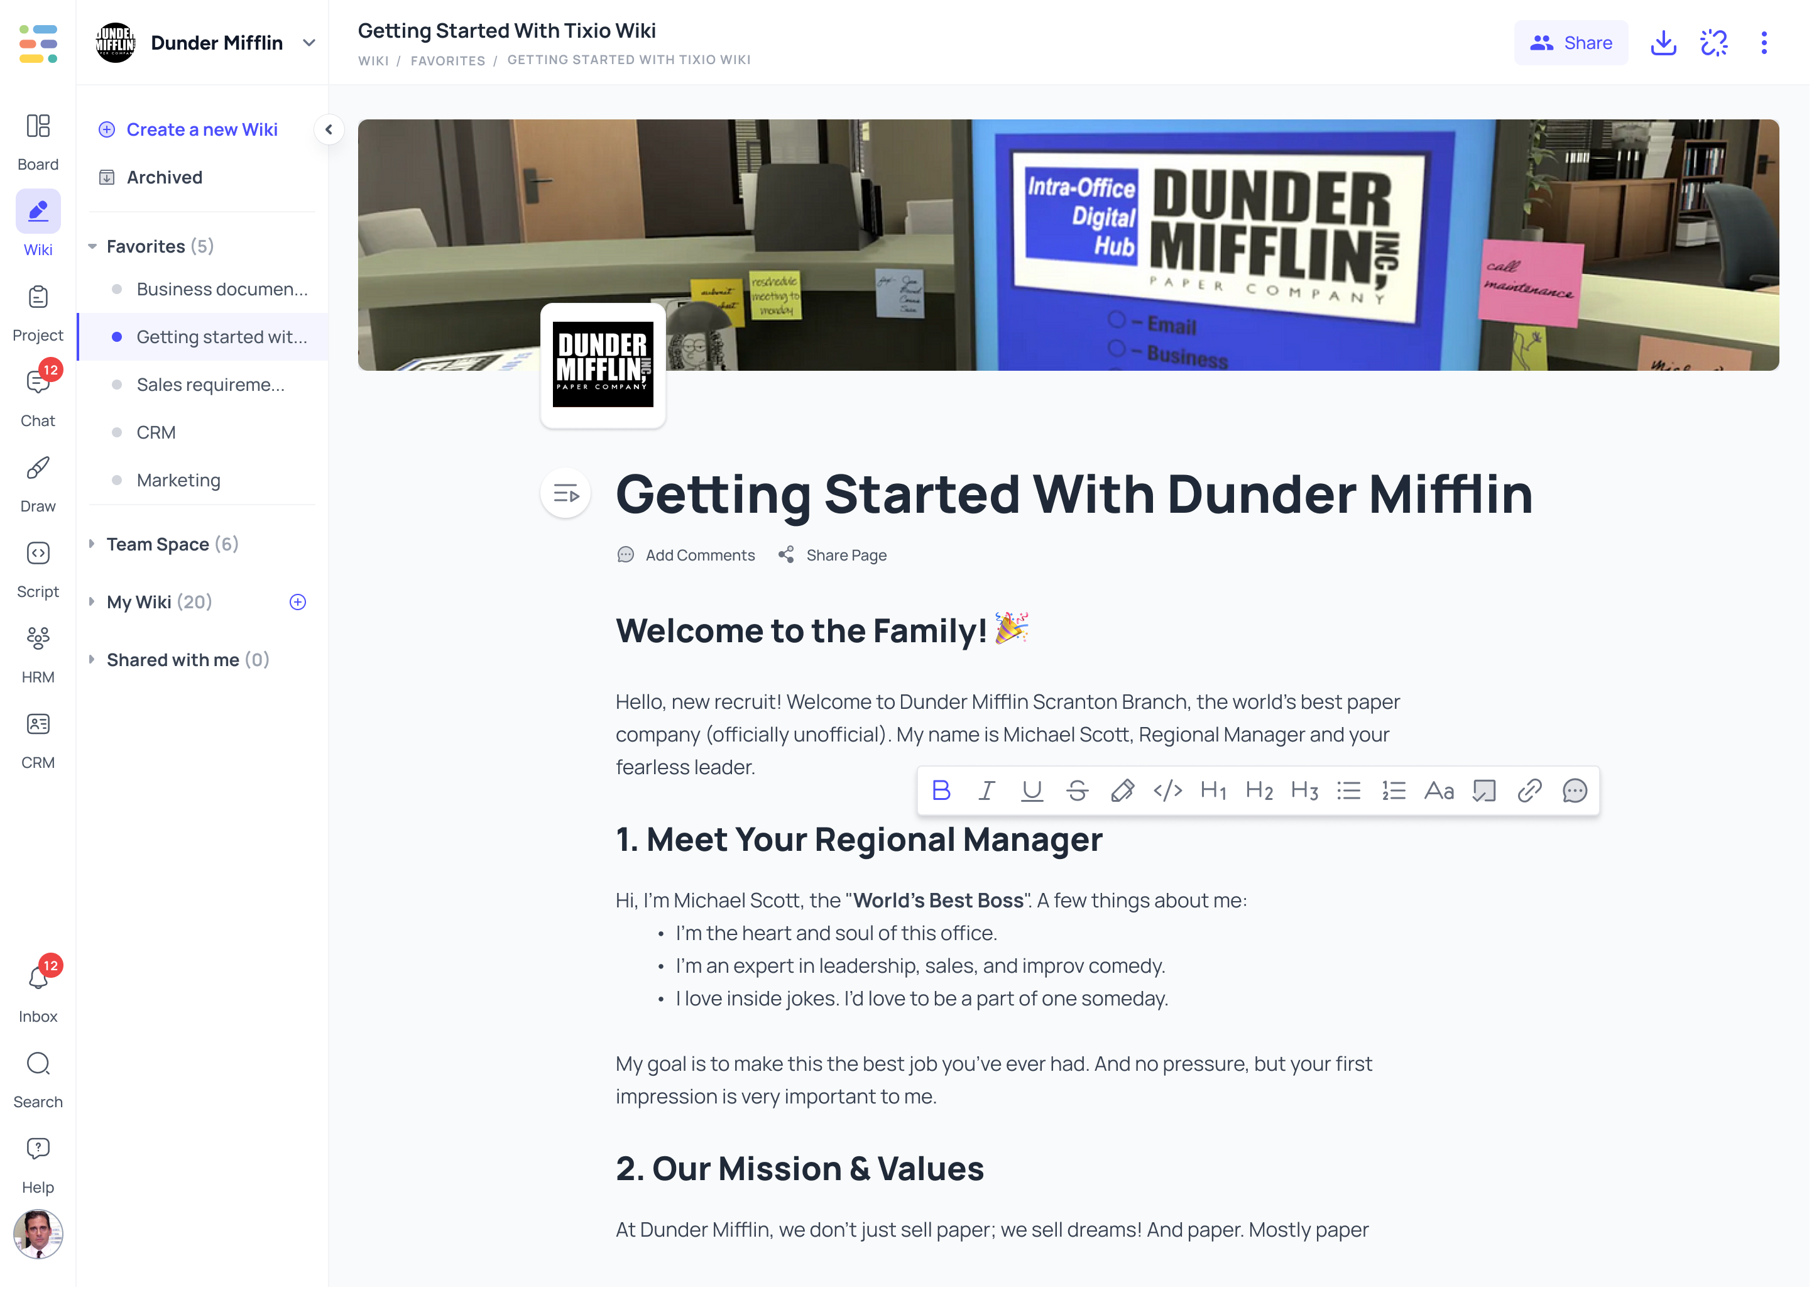Open Sales requirements wiki page

coord(203,385)
